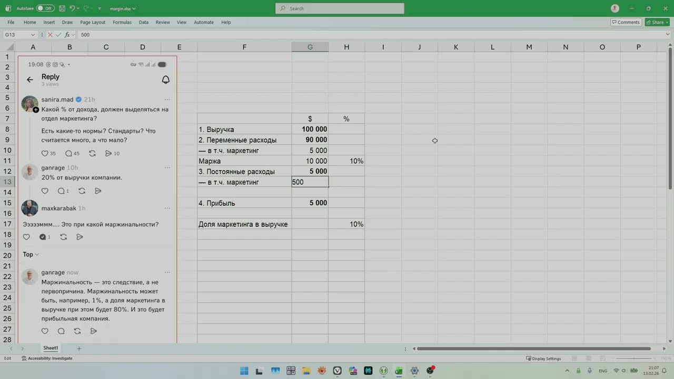Switch to the View tab

click(182, 22)
